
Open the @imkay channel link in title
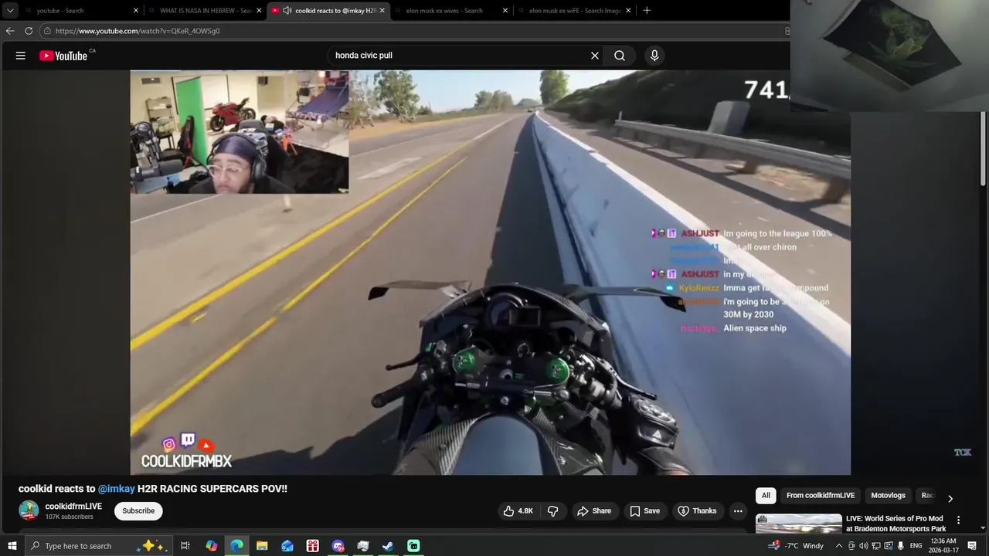tap(117, 489)
